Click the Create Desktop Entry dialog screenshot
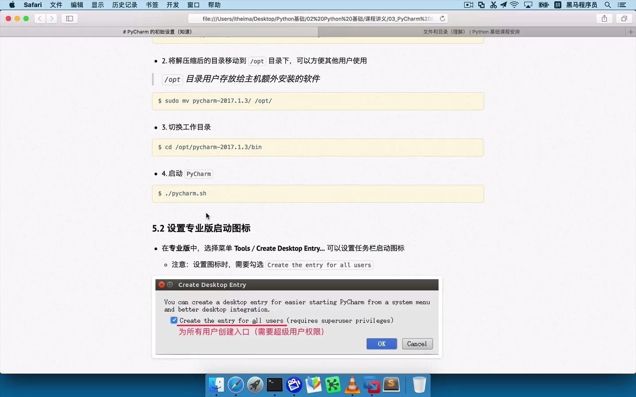 coord(297,317)
